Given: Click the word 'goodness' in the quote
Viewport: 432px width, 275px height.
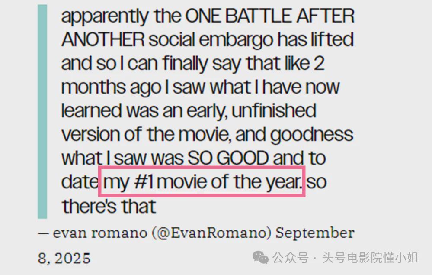Looking at the screenshot, I should [311, 135].
